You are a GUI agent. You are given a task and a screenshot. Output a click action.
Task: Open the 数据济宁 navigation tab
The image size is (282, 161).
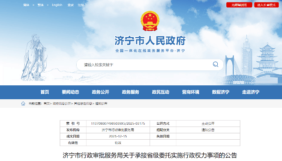221,92
